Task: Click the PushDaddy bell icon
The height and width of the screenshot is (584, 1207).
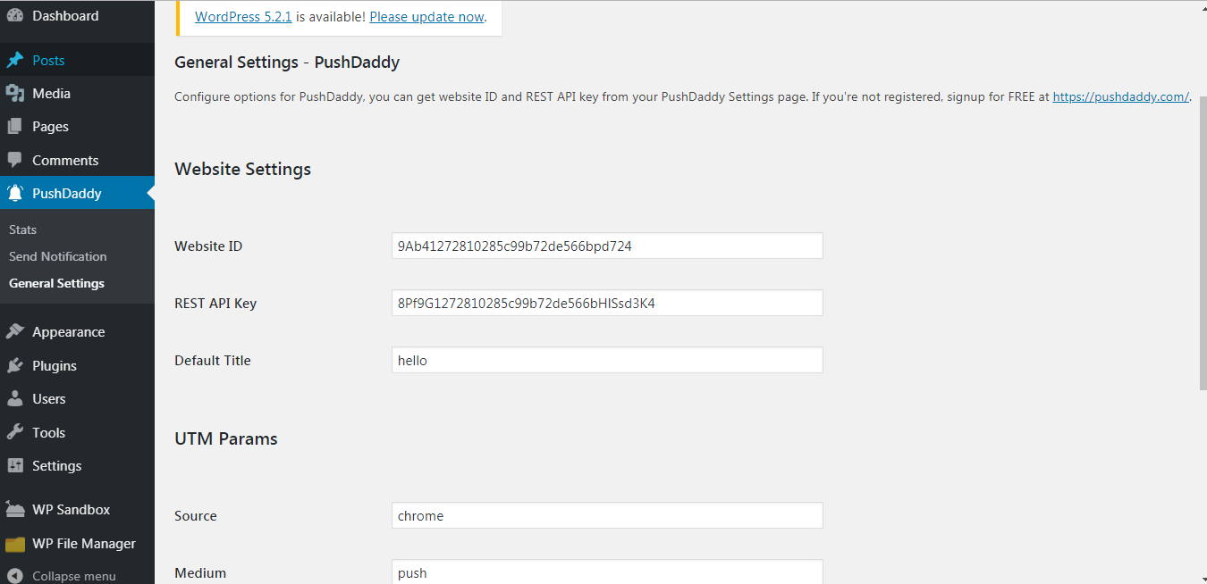Action: pos(14,194)
